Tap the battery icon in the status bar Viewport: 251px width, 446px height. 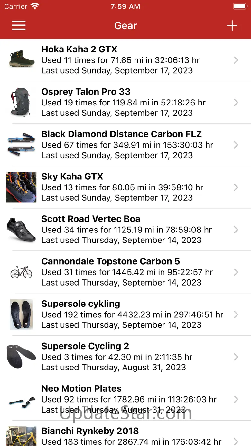(239, 6)
